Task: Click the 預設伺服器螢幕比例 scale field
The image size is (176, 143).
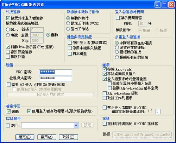Action: point(158,111)
